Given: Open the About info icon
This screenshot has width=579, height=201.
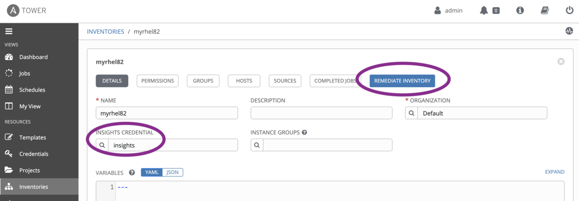Looking at the screenshot, I should click(520, 10).
